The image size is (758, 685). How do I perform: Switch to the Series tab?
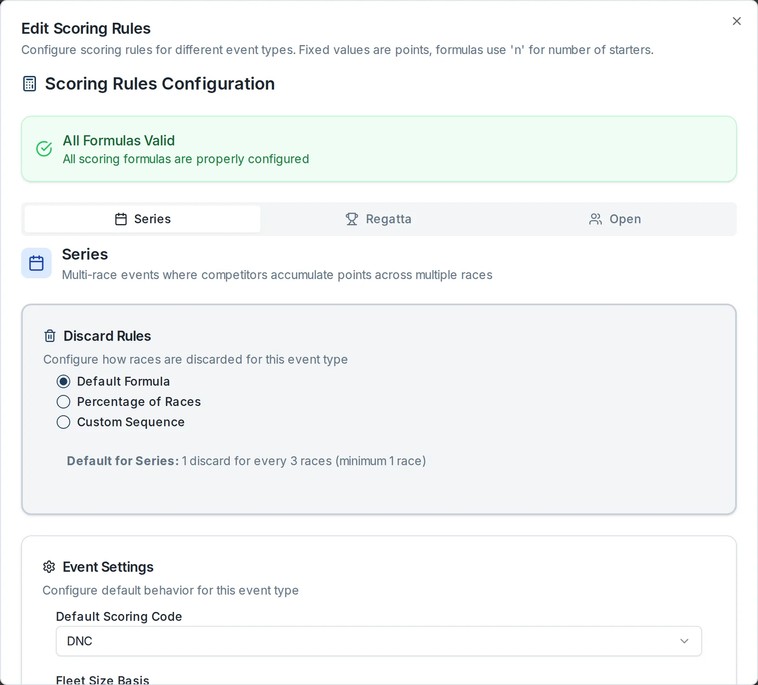pyautogui.click(x=143, y=219)
